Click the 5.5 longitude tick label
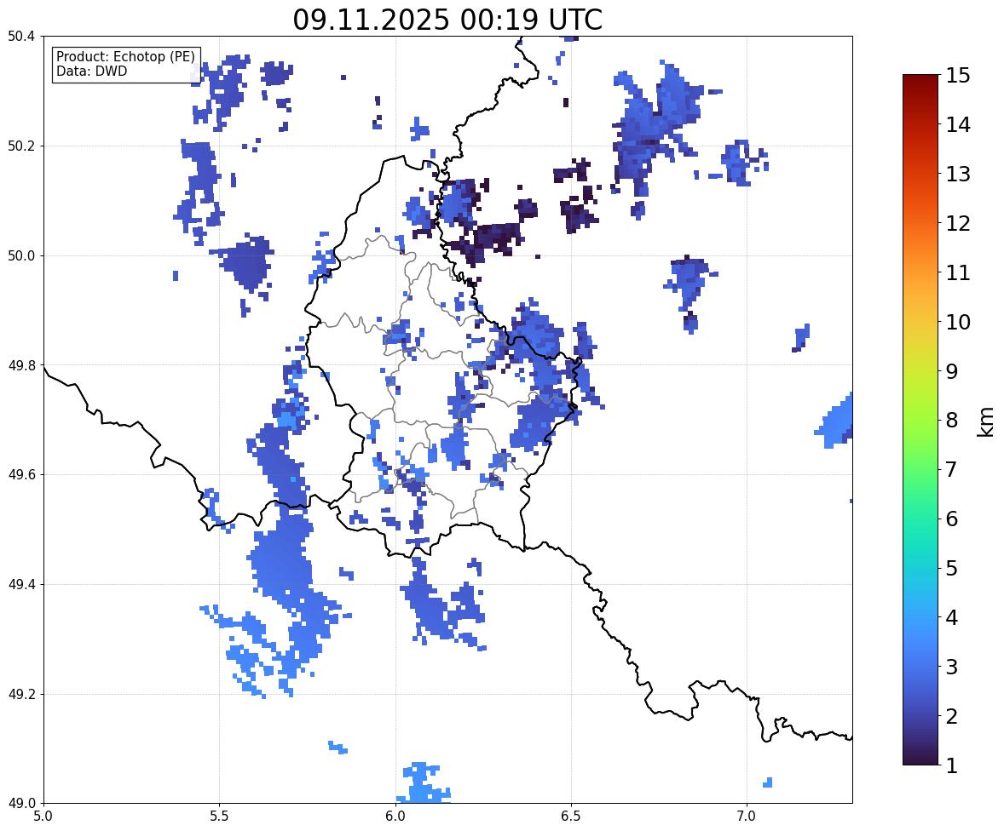Screen dimensions: 1004x831 (220, 817)
